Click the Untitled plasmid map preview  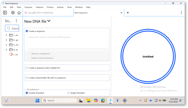(x=148, y=56)
